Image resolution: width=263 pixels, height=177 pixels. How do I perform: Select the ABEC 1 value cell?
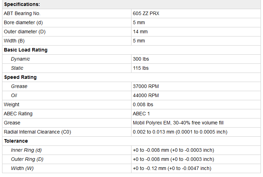click(141, 114)
